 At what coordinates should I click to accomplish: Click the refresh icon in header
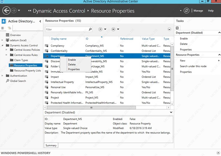tap(186, 11)
